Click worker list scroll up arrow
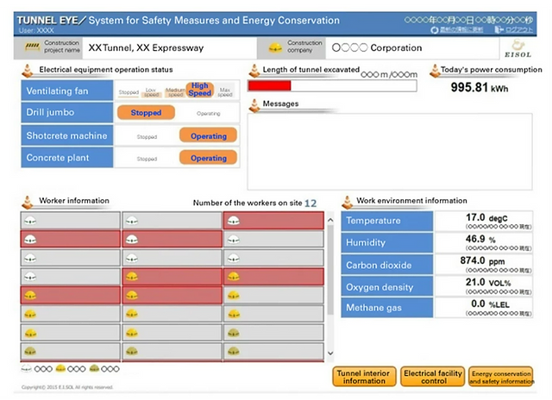 pyautogui.click(x=330, y=220)
